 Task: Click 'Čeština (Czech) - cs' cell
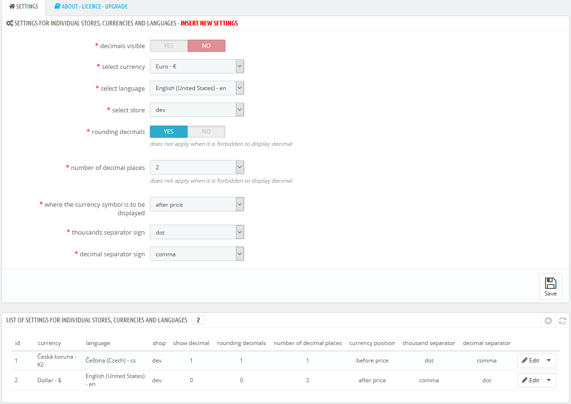point(111,361)
